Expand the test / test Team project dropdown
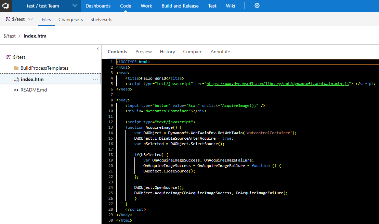Image resolution: width=379 pixels, height=224 pixels. click(x=75, y=6)
